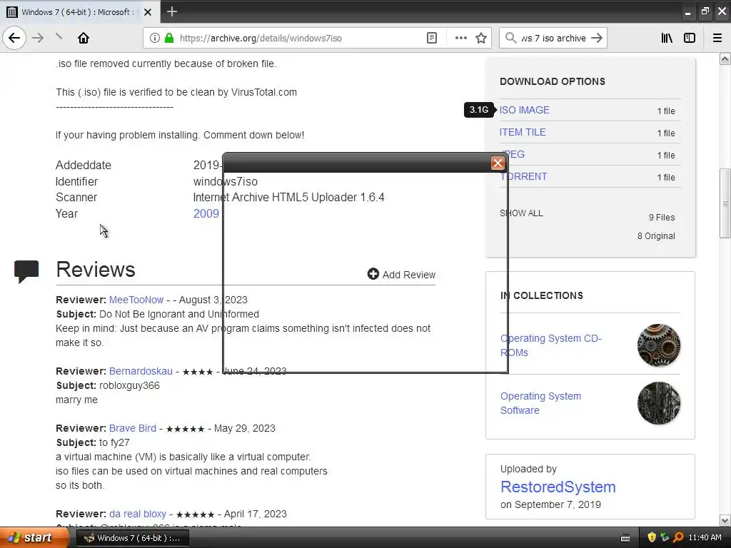Click the 9 Files text
The image size is (731, 548).
tap(662, 217)
